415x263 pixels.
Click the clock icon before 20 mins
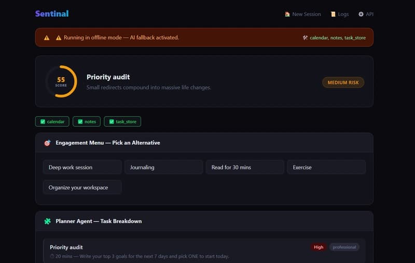point(52,256)
